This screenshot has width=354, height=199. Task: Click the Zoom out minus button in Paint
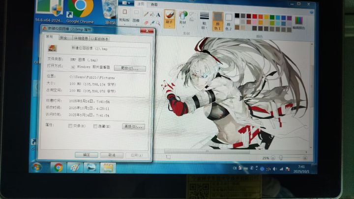pyautogui.click(x=273, y=158)
